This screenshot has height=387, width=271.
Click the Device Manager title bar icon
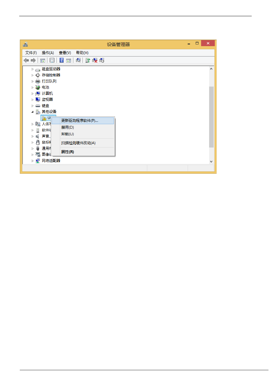point(25,44)
